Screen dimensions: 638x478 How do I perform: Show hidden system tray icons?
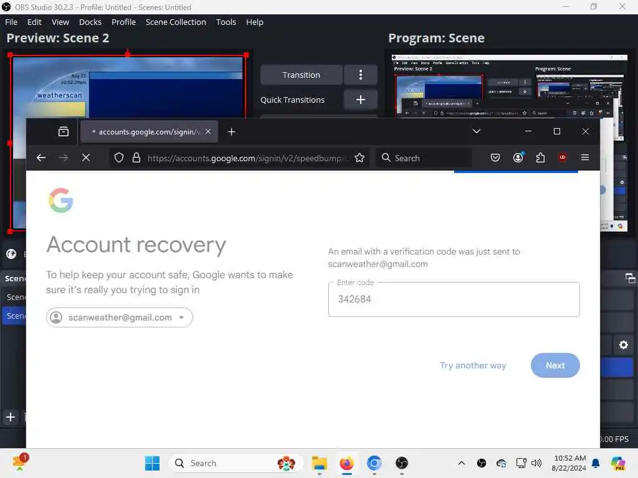462,463
